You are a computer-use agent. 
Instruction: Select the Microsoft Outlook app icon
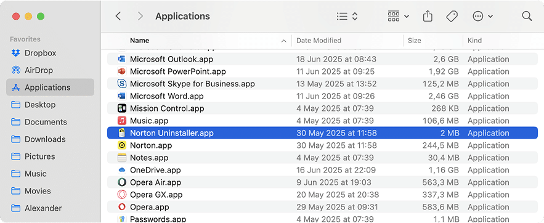(x=122, y=59)
